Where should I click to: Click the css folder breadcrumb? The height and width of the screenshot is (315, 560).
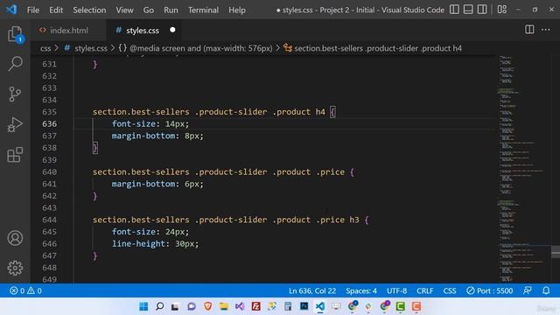click(x=45, y=48)
